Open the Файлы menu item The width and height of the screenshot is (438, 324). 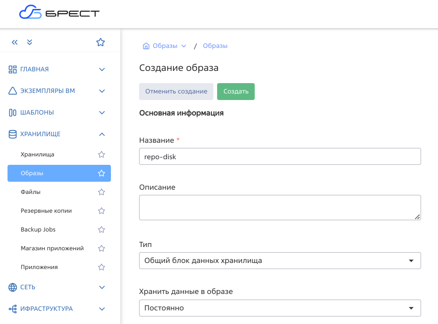[31, 192]
